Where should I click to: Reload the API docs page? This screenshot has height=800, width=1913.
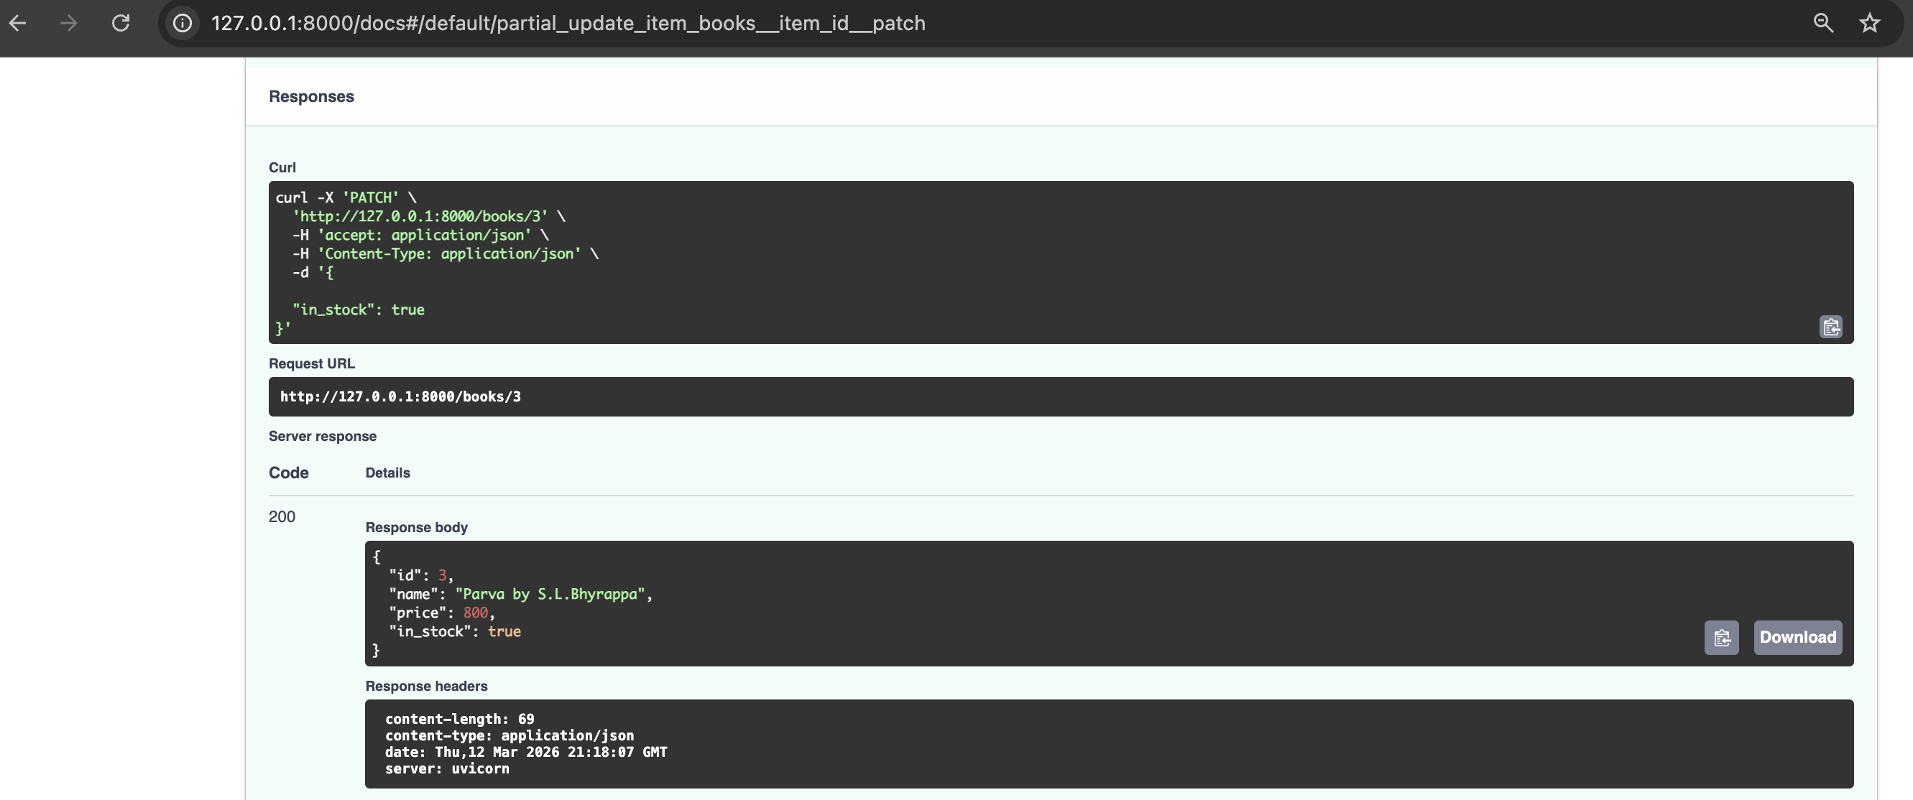[121, 23]
